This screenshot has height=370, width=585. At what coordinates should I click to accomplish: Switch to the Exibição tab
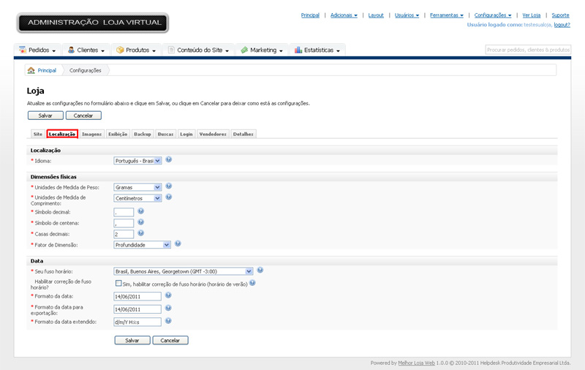[x=118, y=134]
